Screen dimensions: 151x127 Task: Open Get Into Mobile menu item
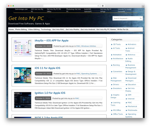[x=72, y=29]
